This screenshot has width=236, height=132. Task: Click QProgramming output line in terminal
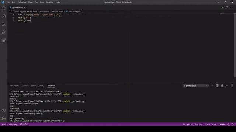pyautogui.click(x=17, y=118)
